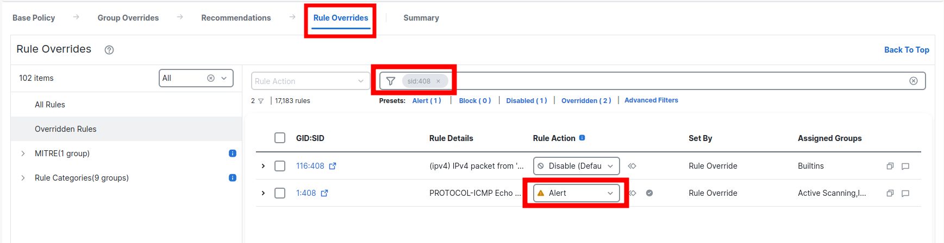The image size is (944, 243).
Task: Toggle the select-all checkbox in table header
Action: 280,138
